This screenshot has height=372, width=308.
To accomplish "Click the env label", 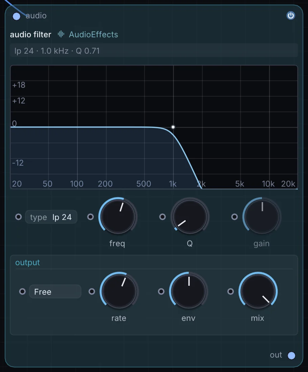I will point(189,318).
